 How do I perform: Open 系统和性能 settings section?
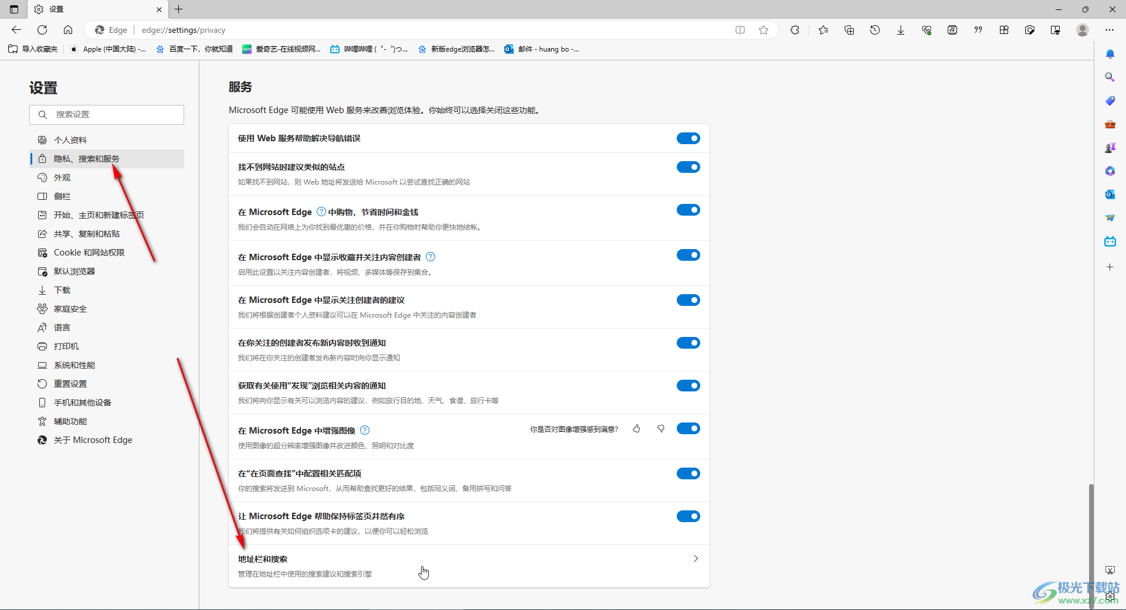[107, 365]
